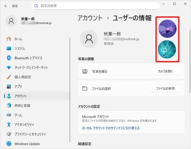Click the camera icon beside 写真を撮る
This screenshot has width=191, height=149.
[x=85, y=71]
